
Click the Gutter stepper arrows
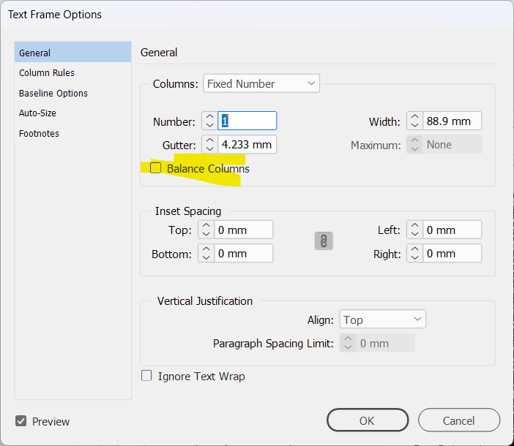pyautogui.click(x=209, y=145)
